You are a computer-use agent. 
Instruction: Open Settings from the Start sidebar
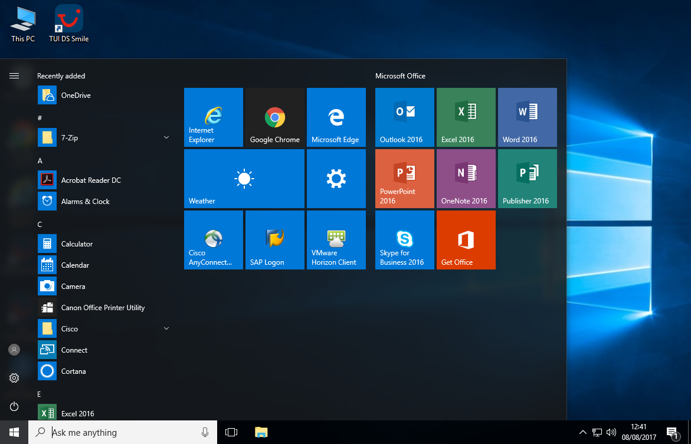click(x=14, y=378)
